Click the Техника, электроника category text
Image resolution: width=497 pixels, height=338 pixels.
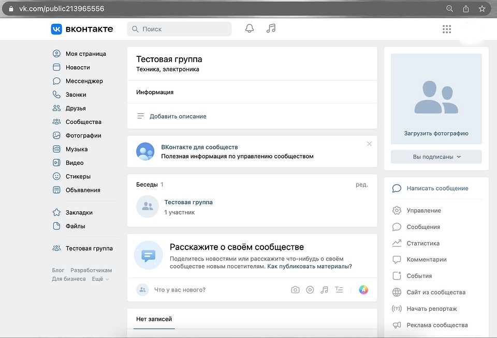point(168,69)
